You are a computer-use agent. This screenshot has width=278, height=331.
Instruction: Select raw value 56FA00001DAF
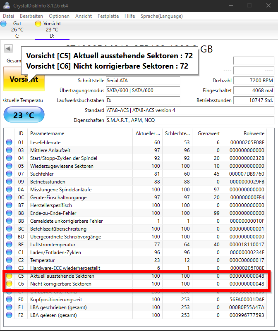click(247, 300)
